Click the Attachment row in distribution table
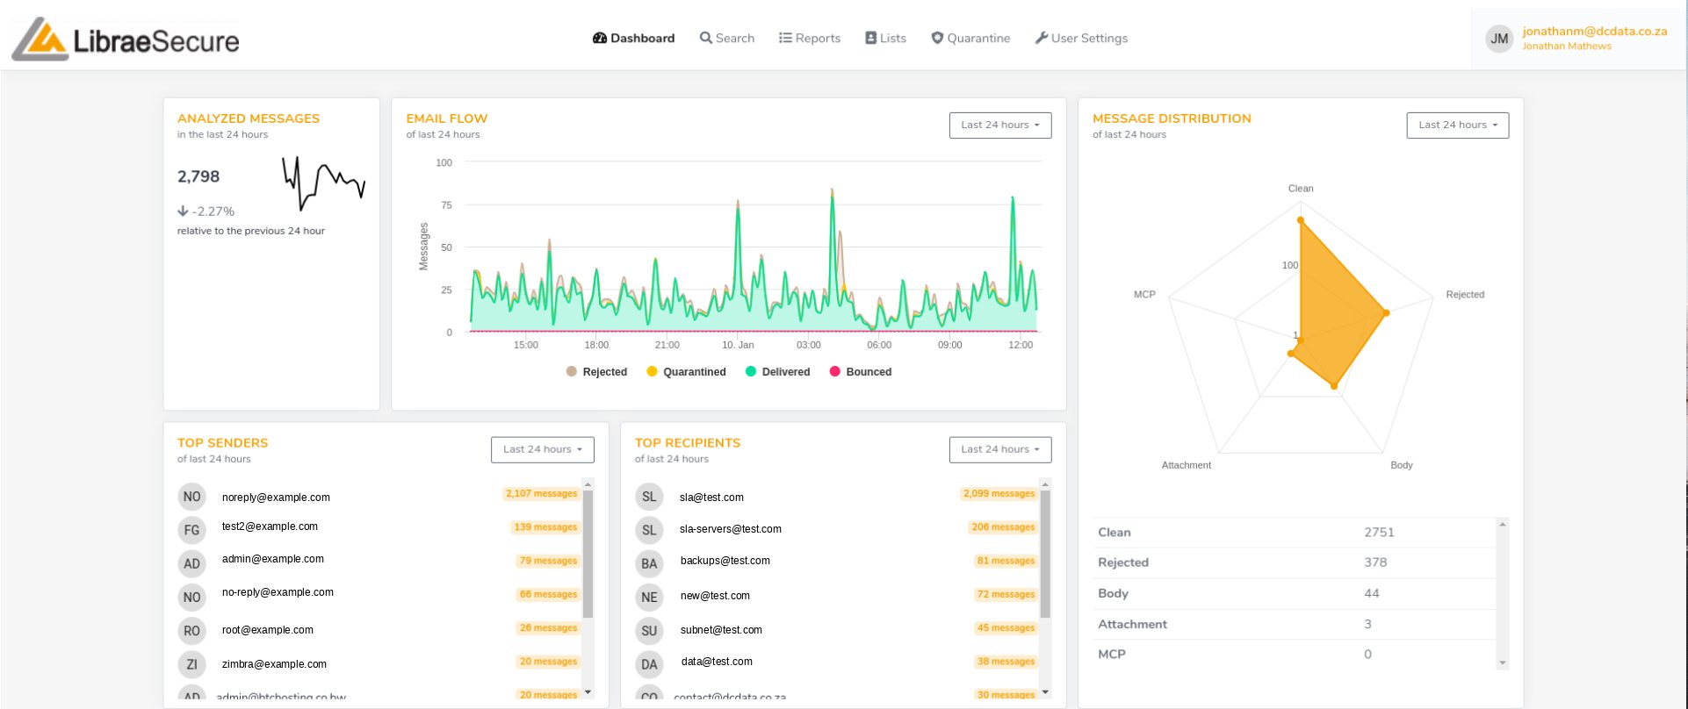The width and height of the screenshot is (1688, 709). tap(1294, 625)
